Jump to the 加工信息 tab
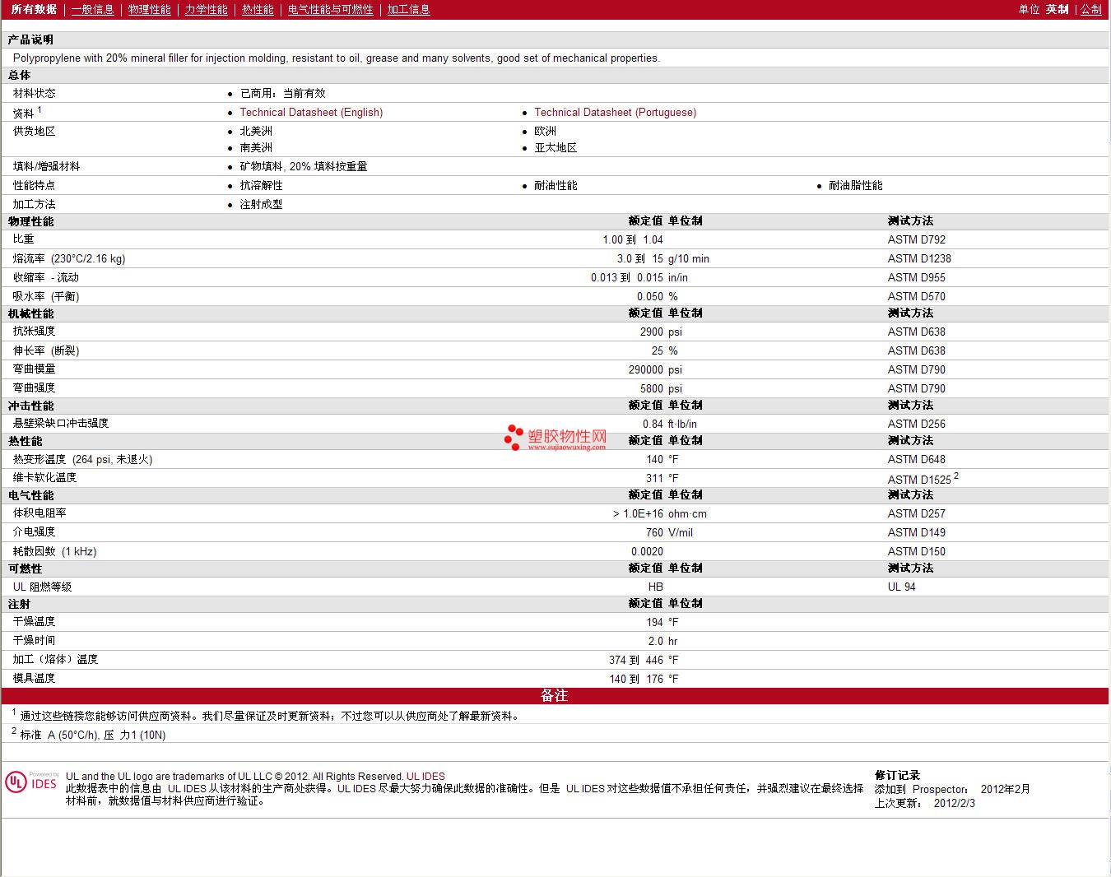The image size is (1111, 877). tap(408, 10)
